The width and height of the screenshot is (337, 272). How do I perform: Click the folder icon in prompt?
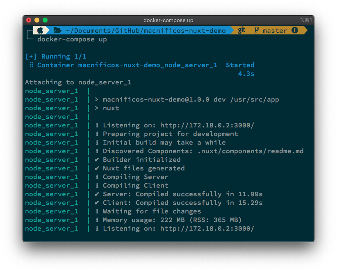pyautogui.click(x=57, y=30)
